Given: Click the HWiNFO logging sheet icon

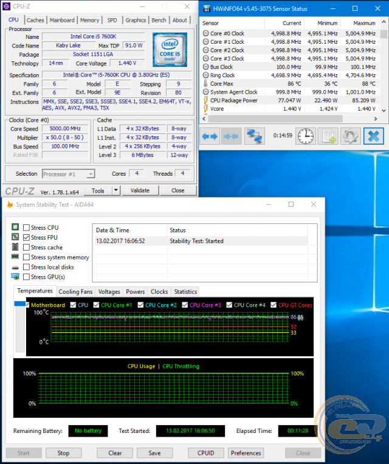Looking at the screenshot, I should [x=328, y=136].
